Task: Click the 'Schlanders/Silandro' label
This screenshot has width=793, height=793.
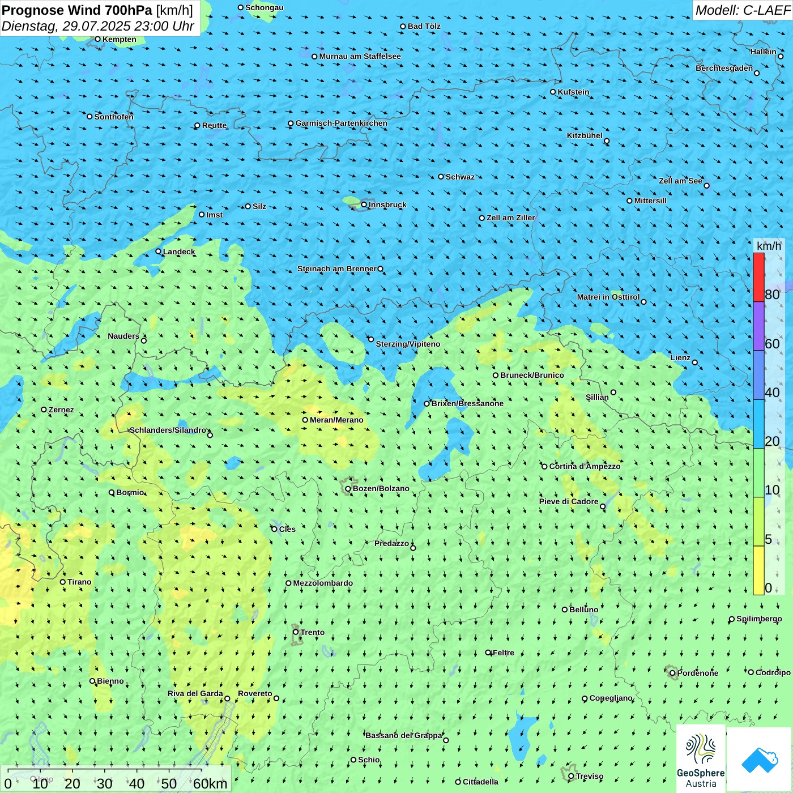Action: 168,430
